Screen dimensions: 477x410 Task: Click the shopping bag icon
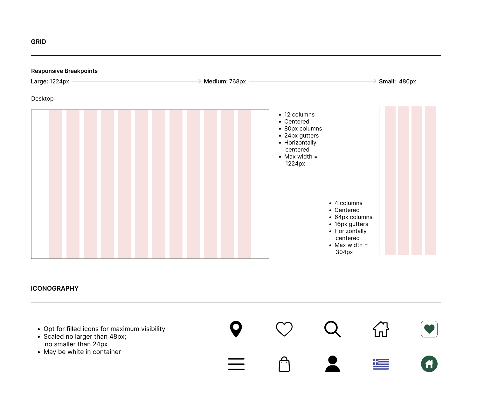tap(284, 364)
